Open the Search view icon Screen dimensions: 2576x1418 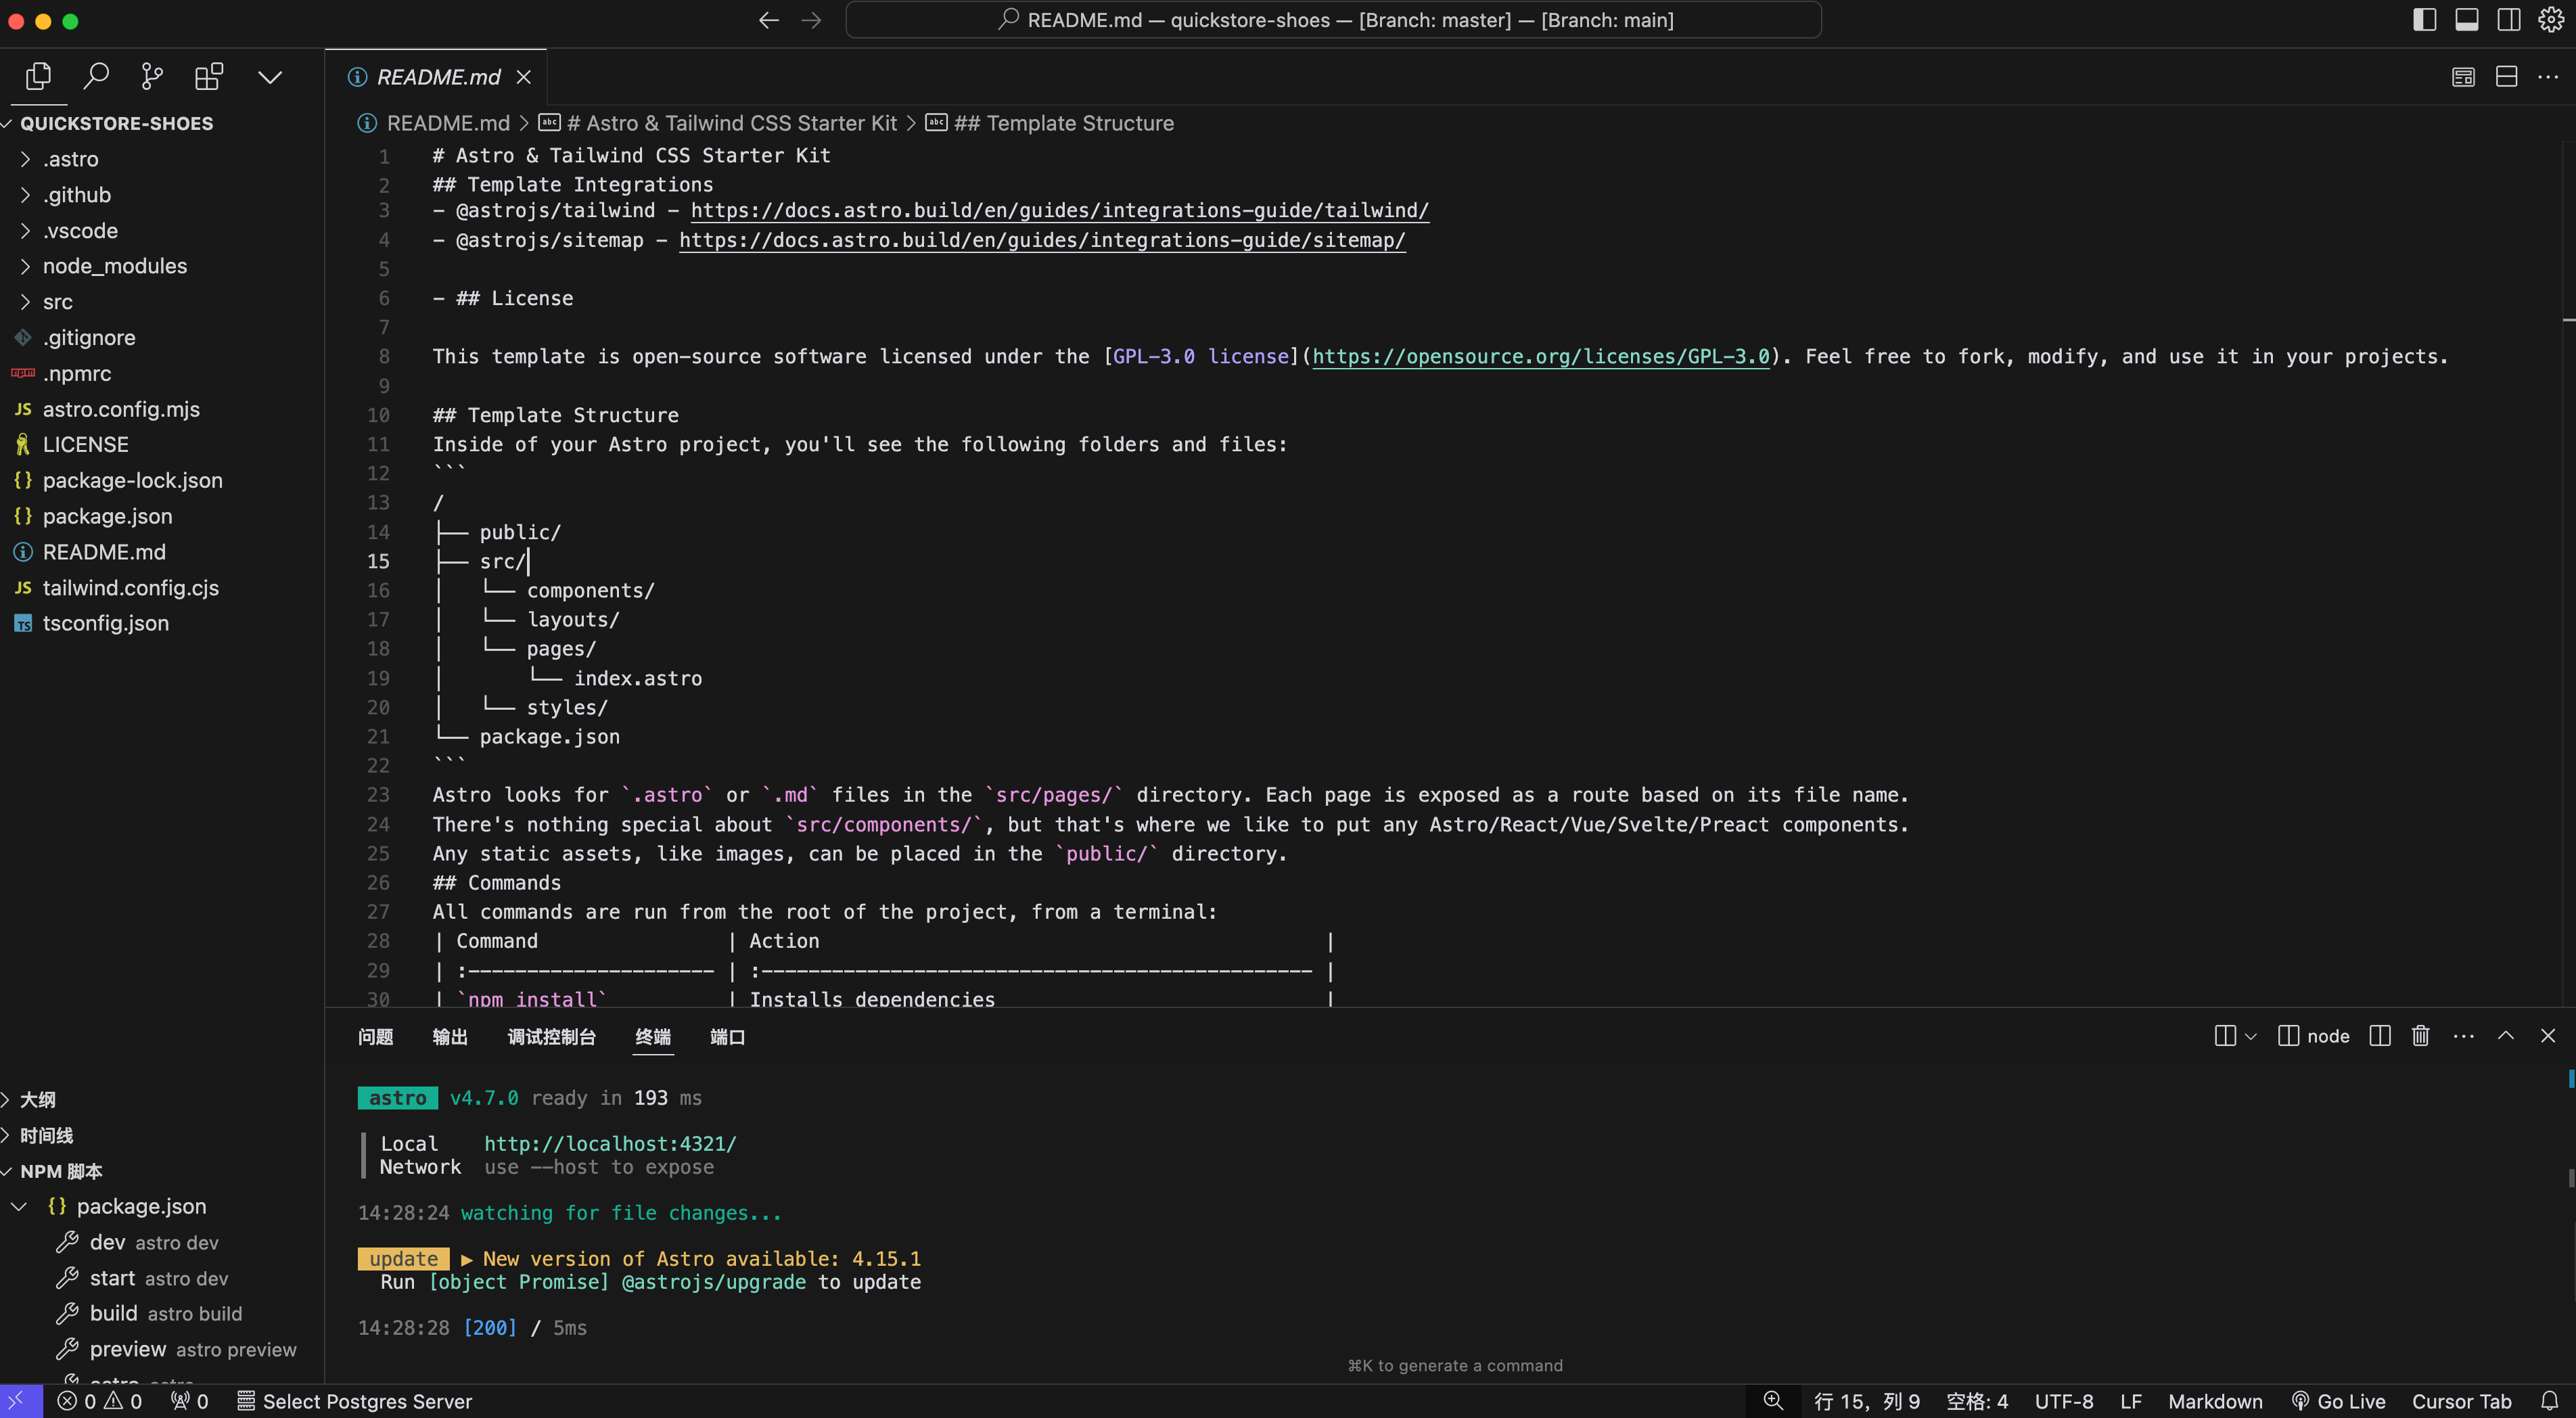(x=96, y=77)
